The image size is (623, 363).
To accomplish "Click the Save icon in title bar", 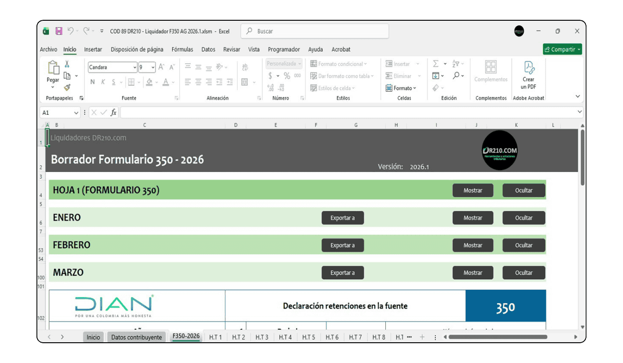I will pyautogui.click(x=59, y=31).
